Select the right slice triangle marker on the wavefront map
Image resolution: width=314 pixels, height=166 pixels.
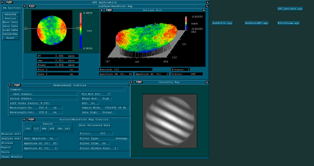click(x=78, y=29)
